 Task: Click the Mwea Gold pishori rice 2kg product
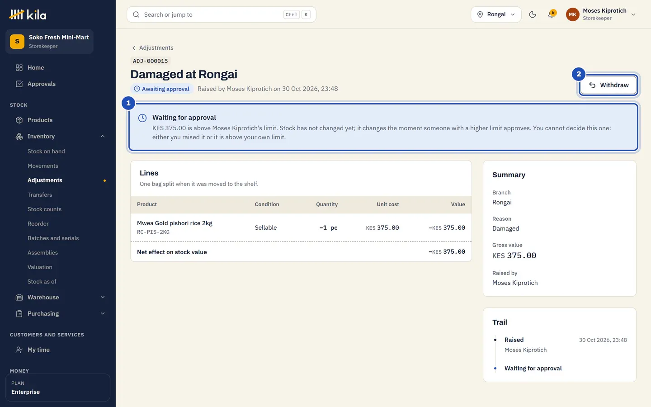(175, 223)
